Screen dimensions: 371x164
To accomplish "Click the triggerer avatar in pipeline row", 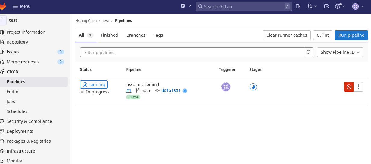I will click(x=226, y=87).
